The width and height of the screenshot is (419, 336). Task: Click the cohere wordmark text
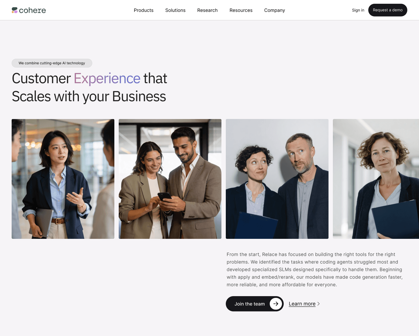click(32, 10)
